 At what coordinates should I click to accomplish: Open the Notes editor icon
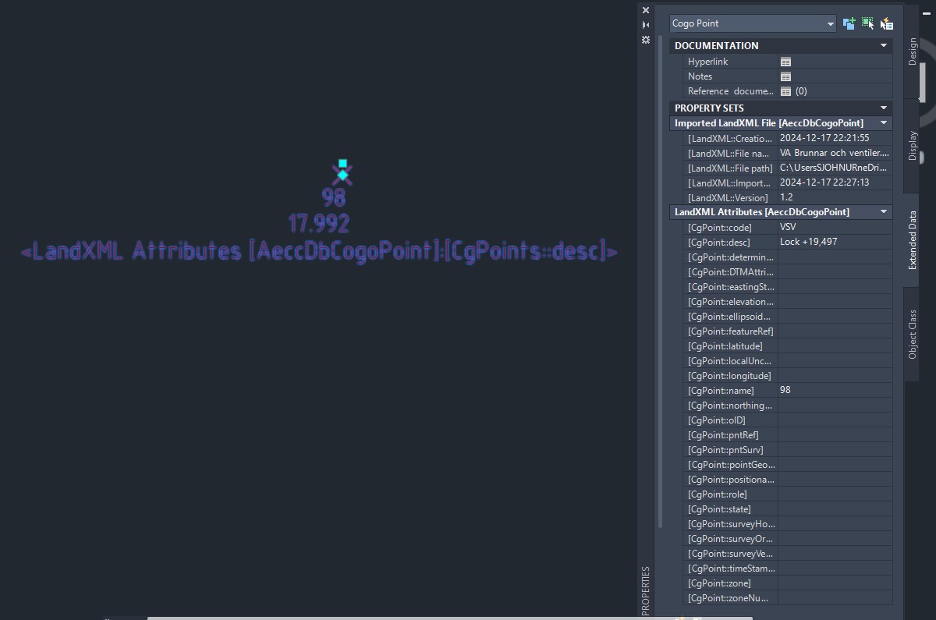coord(786,76)
